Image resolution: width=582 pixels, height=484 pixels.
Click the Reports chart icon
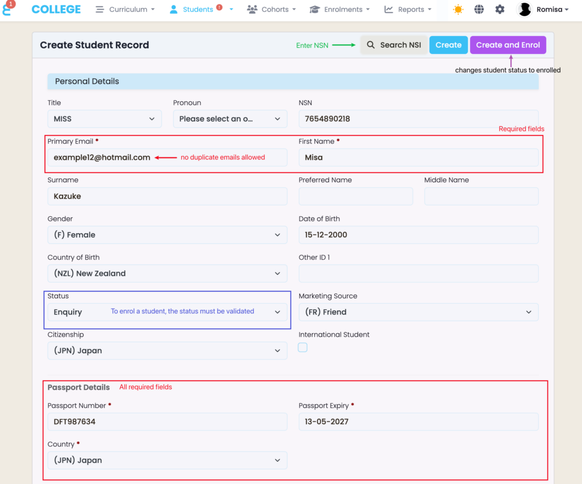tap(389, 10)
